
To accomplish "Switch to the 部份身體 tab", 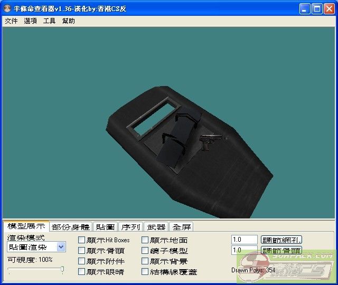I will coord(71,227).
